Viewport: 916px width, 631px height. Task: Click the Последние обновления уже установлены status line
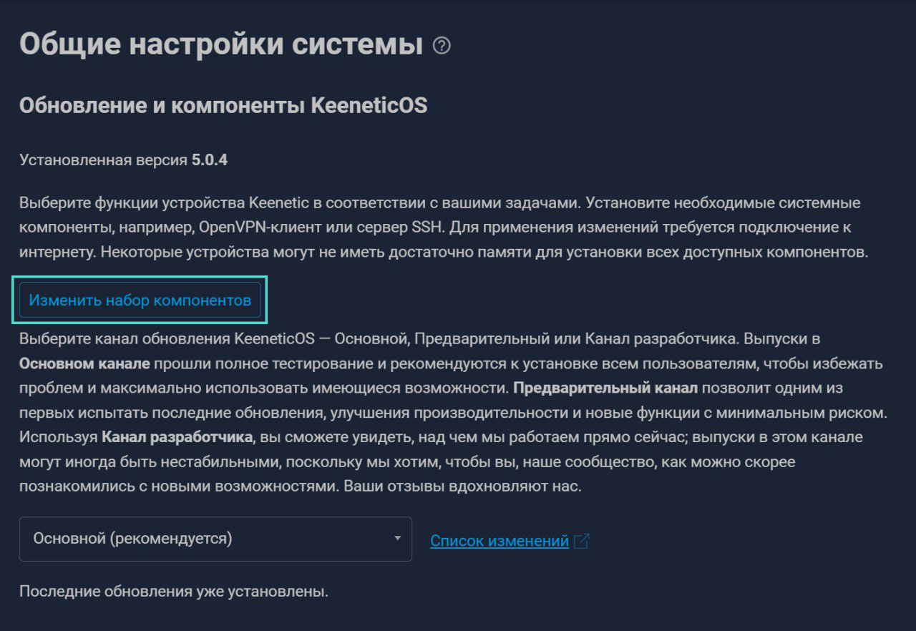173,592
